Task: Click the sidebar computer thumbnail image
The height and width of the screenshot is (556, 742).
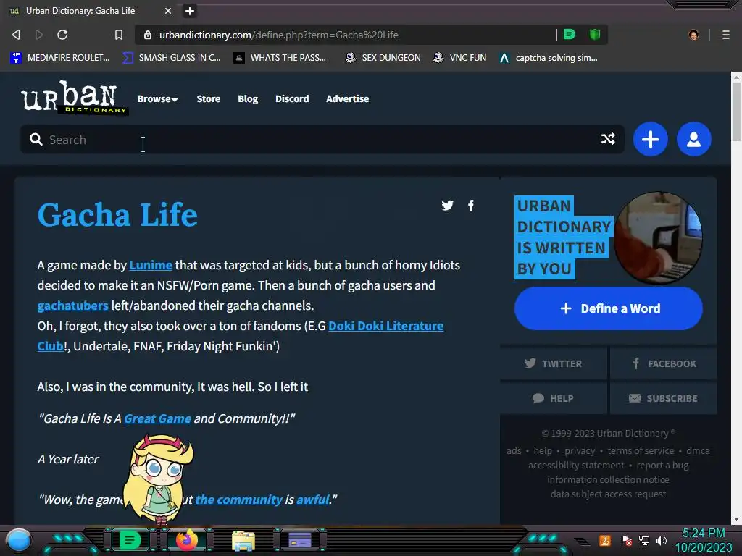Action: pyautogui.click(x=658, y=237)
